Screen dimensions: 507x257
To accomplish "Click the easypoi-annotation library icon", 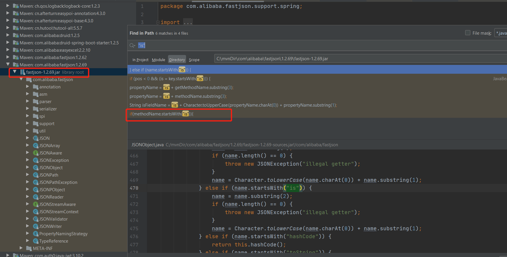I will [x=16, y=13].
